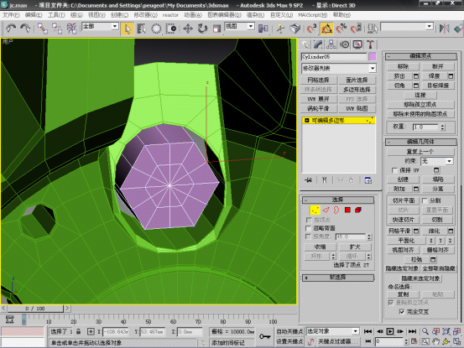Open the reactor menu

(x=170, y=15)
